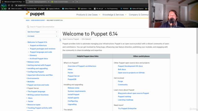Viewport: 198px width, 111px height.
Task: Expand Puppet services and tools node
Action: [x=27, y=85]
